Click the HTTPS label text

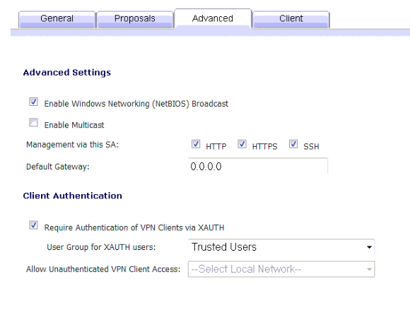point(264,146)
